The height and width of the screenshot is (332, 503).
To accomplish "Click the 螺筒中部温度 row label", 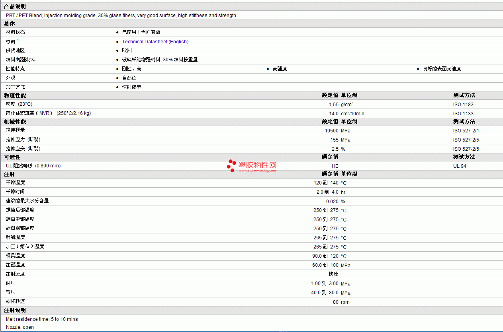I will pyautogui.click(x=20, y=219).
